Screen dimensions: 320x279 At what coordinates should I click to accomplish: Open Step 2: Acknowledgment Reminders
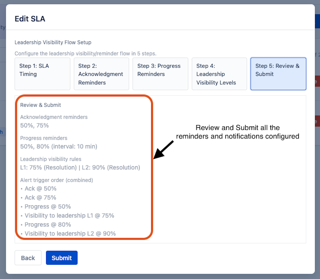point(101,74)
